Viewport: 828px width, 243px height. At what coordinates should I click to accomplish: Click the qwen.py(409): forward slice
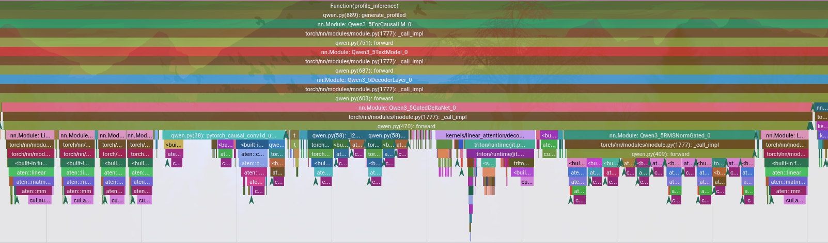tap(660, 154)
